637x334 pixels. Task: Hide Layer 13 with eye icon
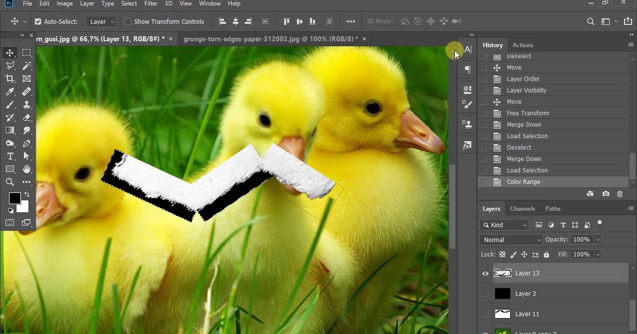(485, 274)
